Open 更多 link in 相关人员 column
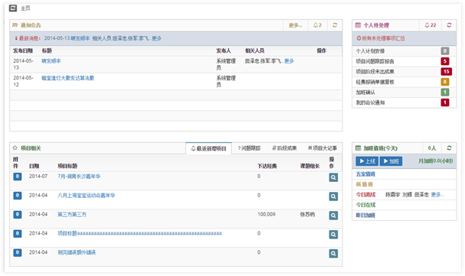 (289, 61)
